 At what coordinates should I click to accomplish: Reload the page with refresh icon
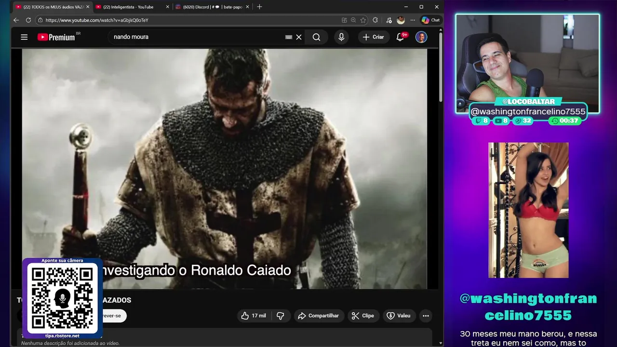tap(28, 20)
